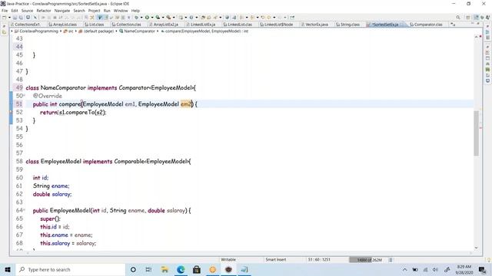Click the Windows Start button
This screenshot has height=276, width=492.
pos(8,269)
